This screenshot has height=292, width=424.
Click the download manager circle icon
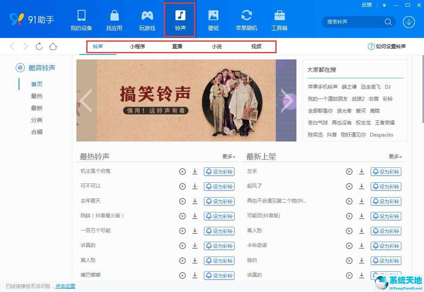[x=409, y=22]
